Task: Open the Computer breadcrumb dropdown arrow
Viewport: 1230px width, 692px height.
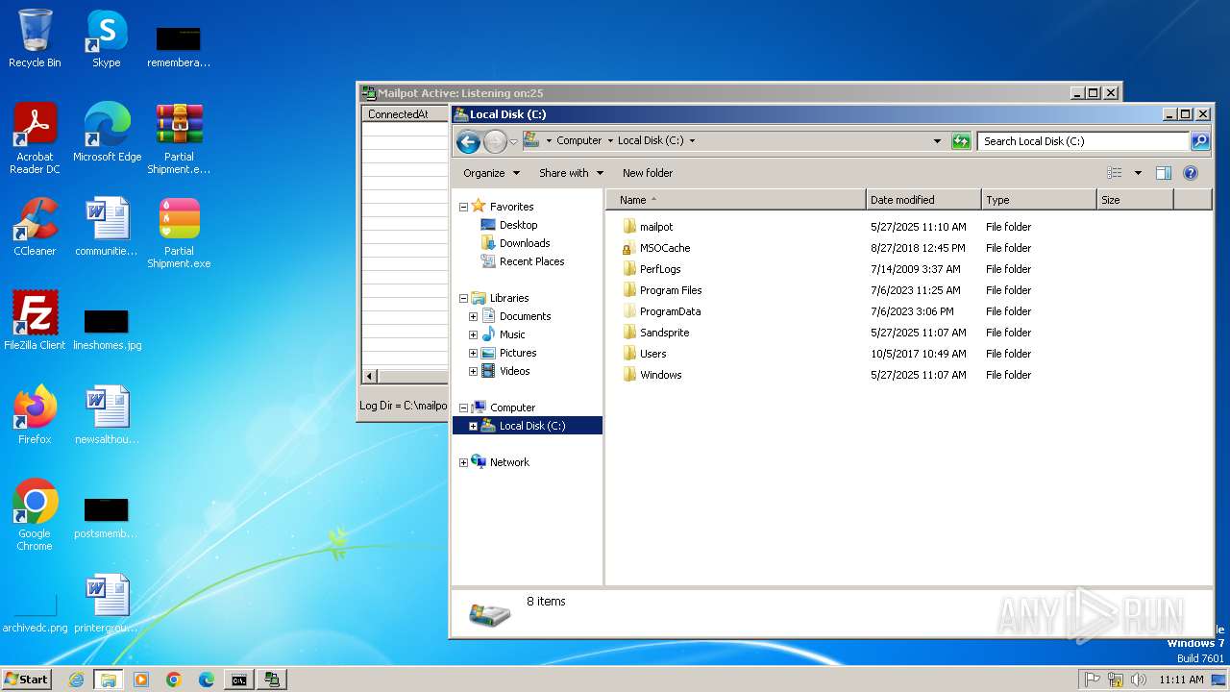Action: (609, 140)
